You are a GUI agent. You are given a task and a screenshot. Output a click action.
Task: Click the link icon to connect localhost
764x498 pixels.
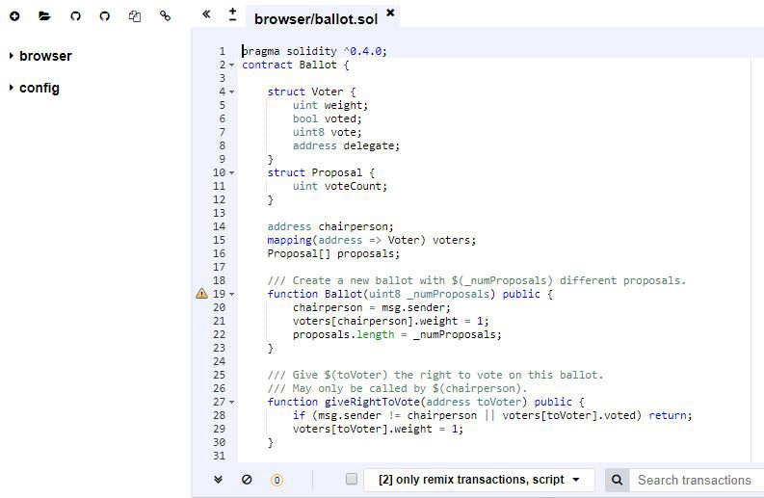[x=165, y=16]
